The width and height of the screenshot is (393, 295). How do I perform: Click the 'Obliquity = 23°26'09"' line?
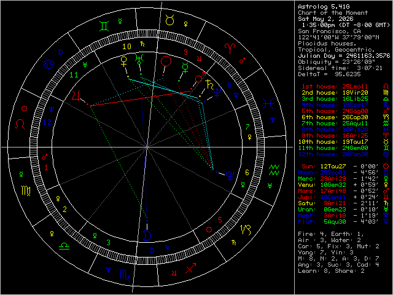coord(337,61)
